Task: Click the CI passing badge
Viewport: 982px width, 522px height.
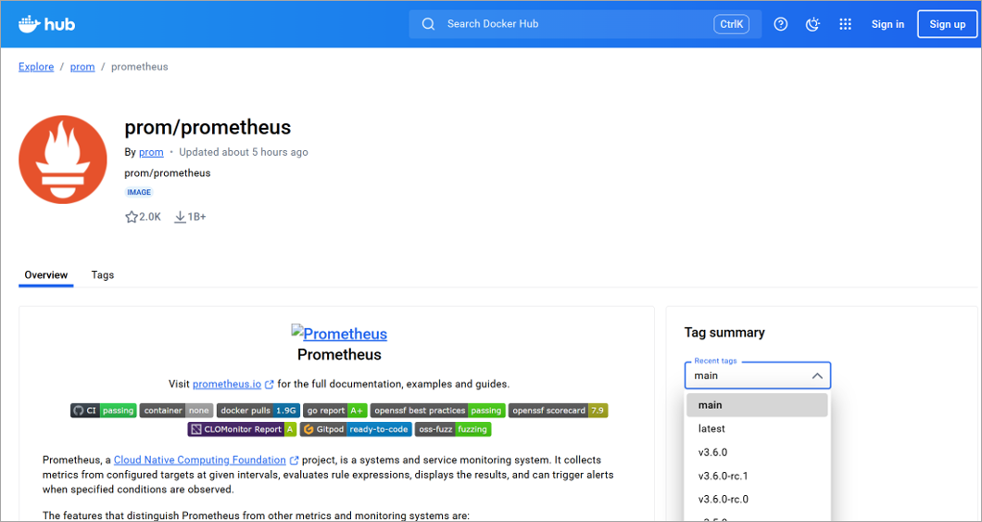Action: 104,411
